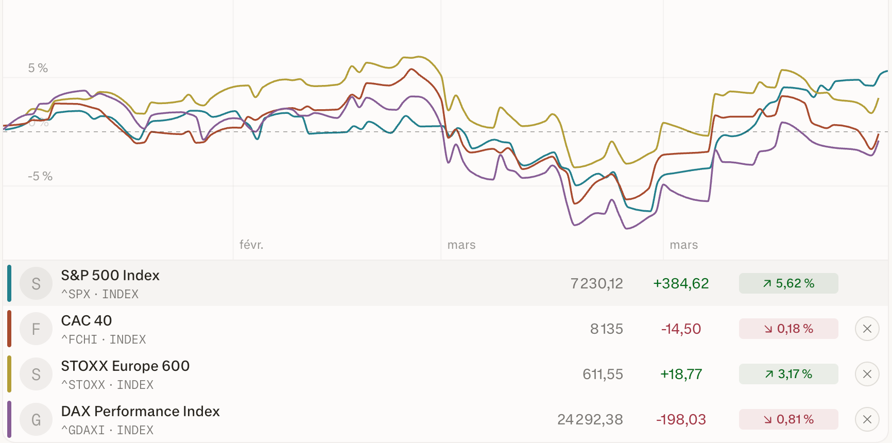892x443 pixels.
Task: Remove CAC 40 from the comparison
Action: (867, 329)
